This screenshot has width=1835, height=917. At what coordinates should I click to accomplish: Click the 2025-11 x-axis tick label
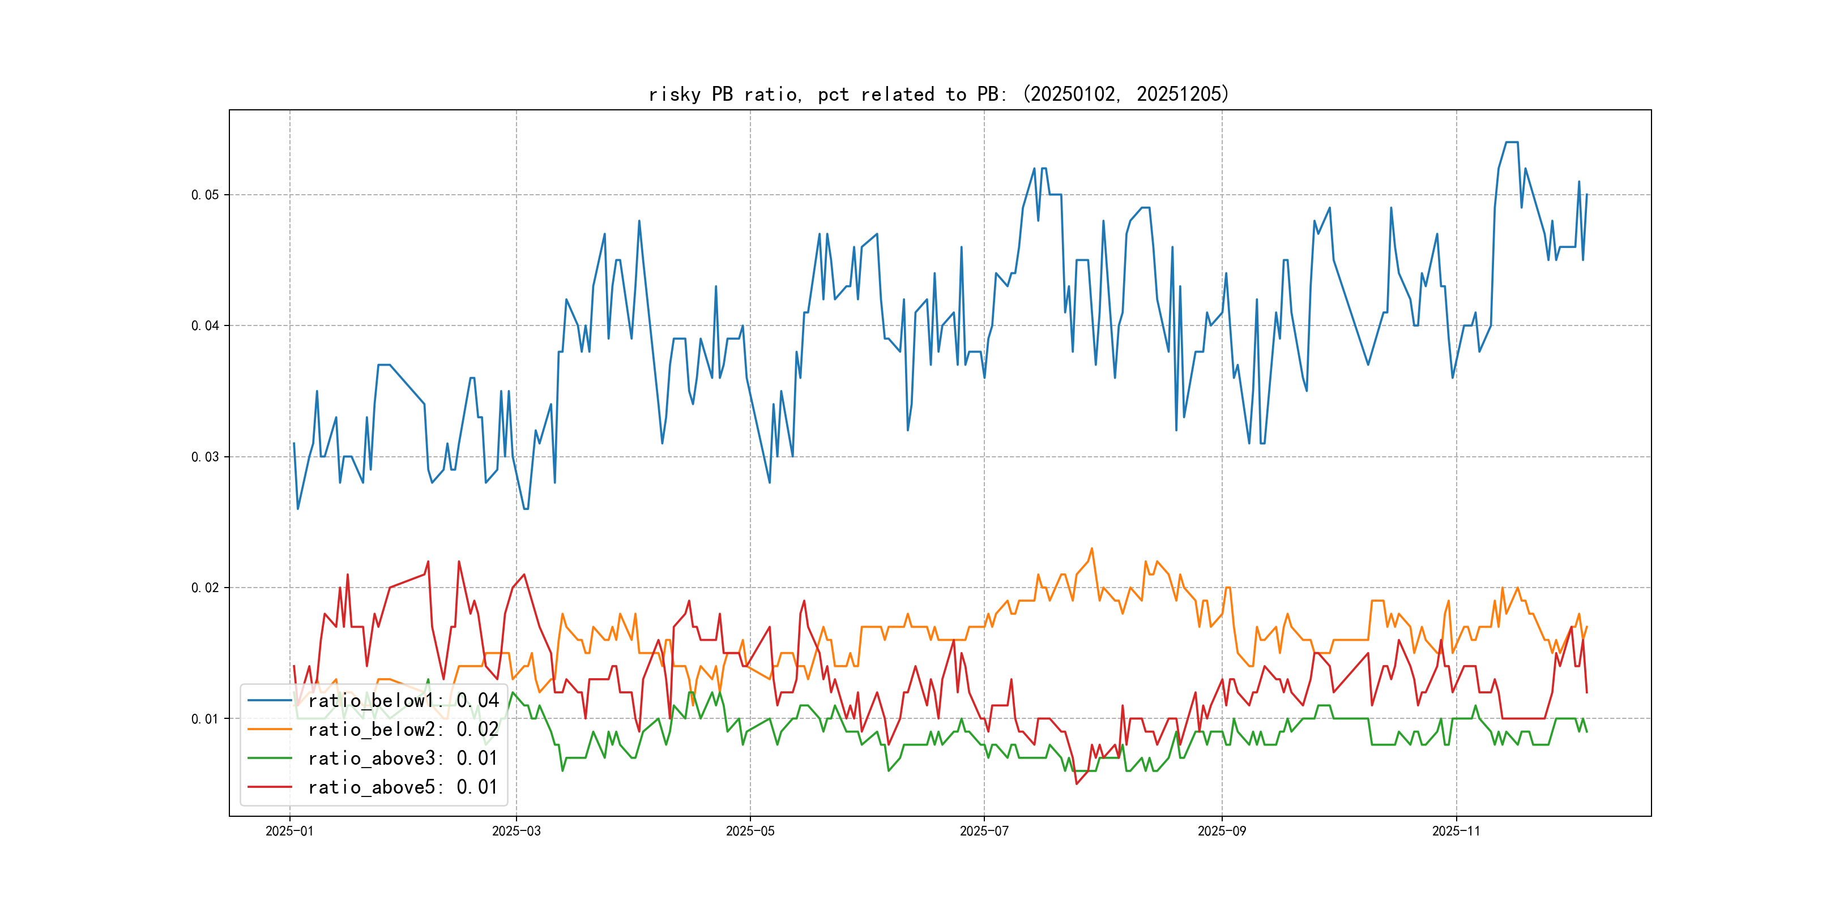point(1456,831)
